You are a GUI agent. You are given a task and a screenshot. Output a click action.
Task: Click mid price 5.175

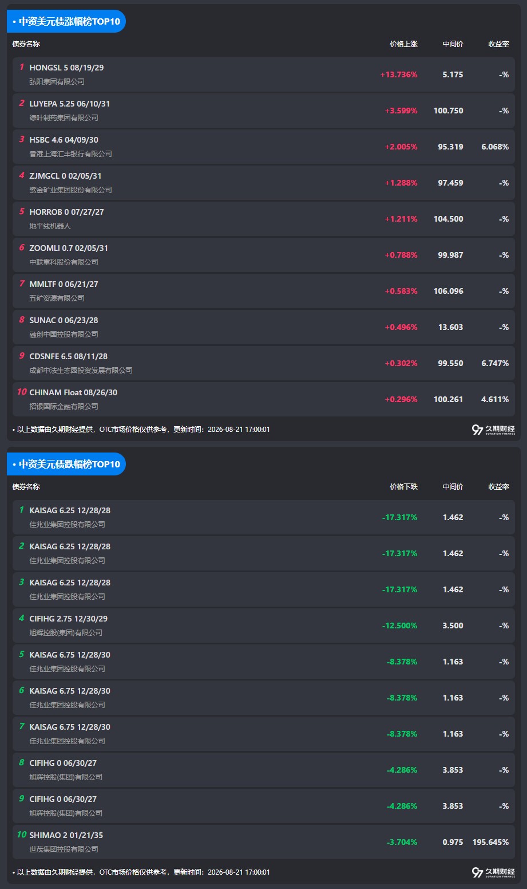tap(453, 74)
